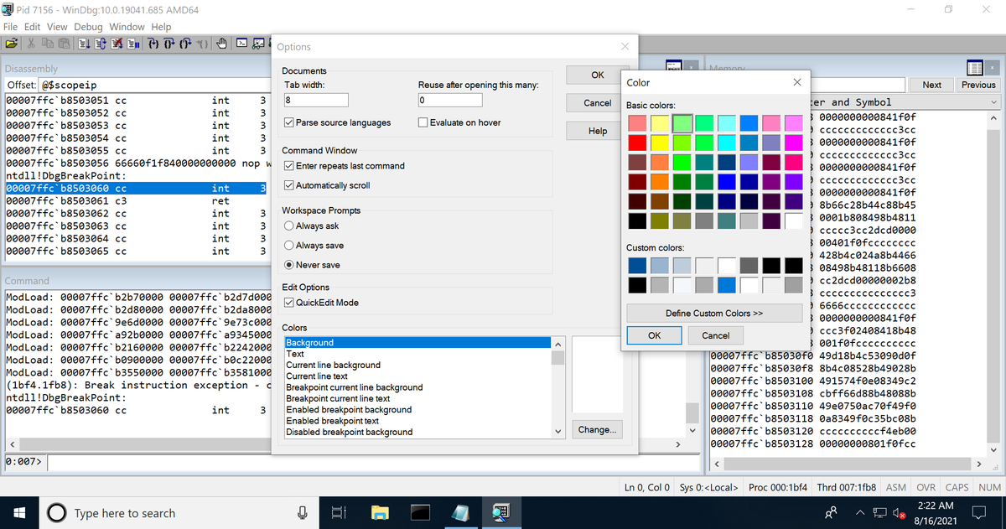Expand hidden icons in the system tray
1006x529 pixels.
[x=860, y=512]
